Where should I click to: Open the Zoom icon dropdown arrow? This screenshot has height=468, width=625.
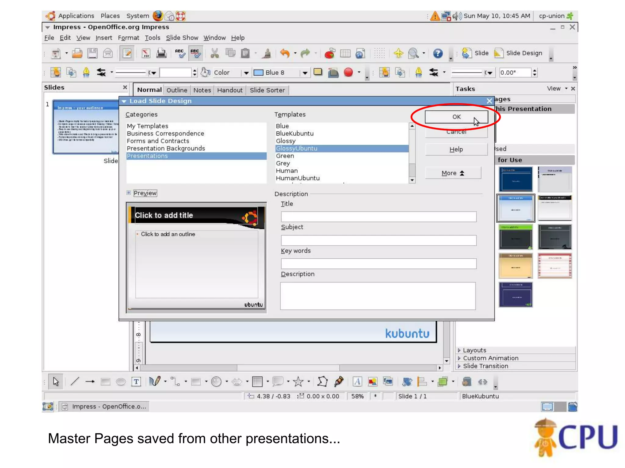[424, 53]
